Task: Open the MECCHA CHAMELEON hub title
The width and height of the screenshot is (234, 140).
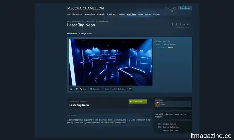Action: (85, 8)
